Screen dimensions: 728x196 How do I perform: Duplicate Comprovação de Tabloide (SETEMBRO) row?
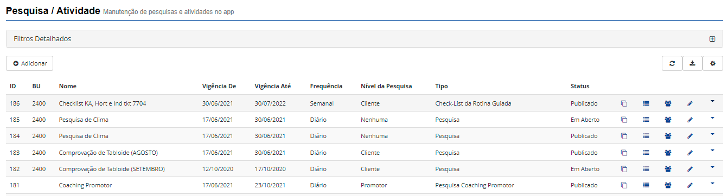tap(624, 169)
